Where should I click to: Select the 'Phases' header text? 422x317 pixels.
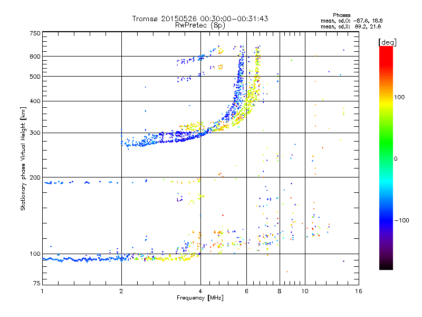(341, 15)
